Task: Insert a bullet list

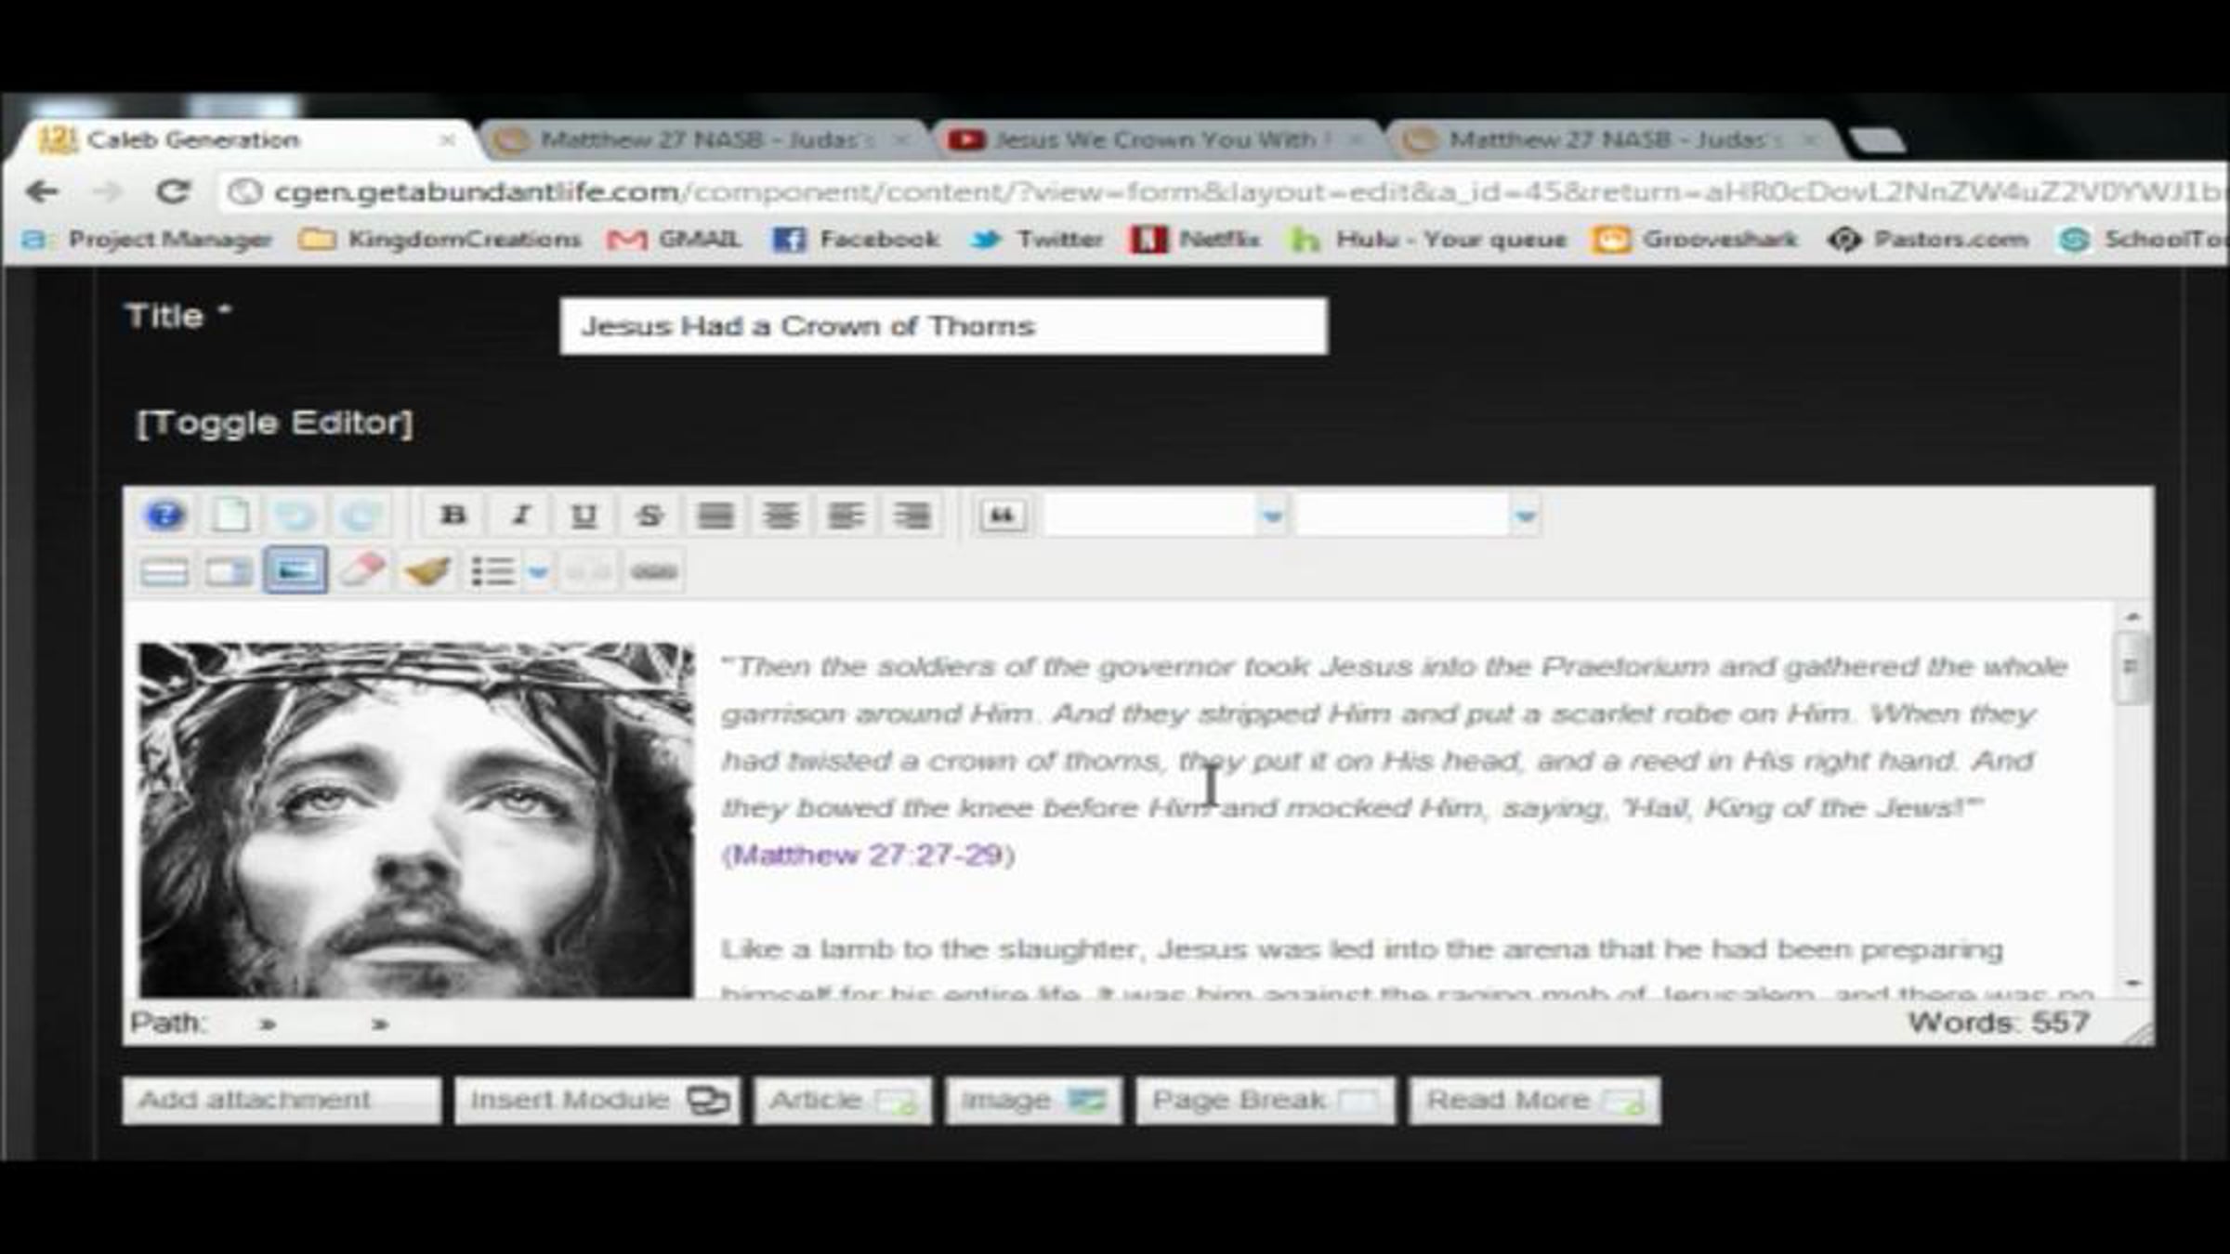Action: click(492, 570)
